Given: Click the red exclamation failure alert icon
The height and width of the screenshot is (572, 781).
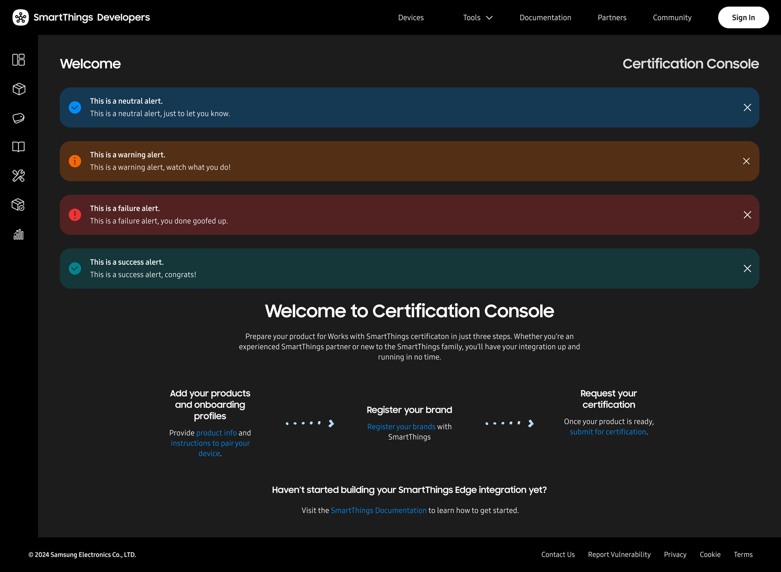Looking at the screenshot, I should [75, 215].
